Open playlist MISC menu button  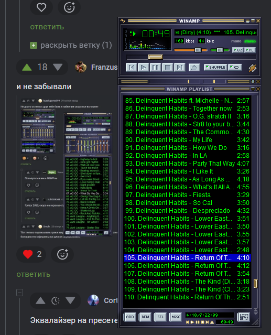point(176,317)
